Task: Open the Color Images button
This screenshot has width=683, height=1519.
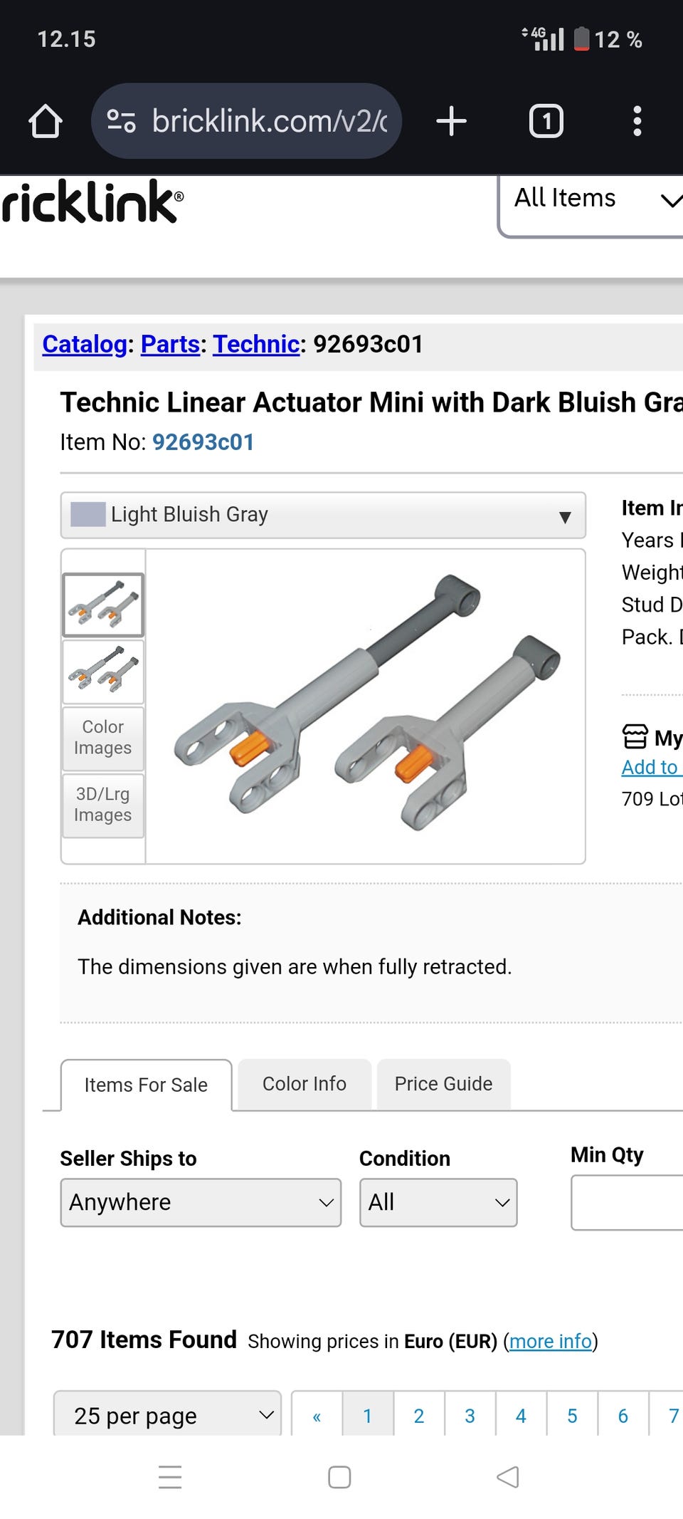Action: (x=103, y=738)
